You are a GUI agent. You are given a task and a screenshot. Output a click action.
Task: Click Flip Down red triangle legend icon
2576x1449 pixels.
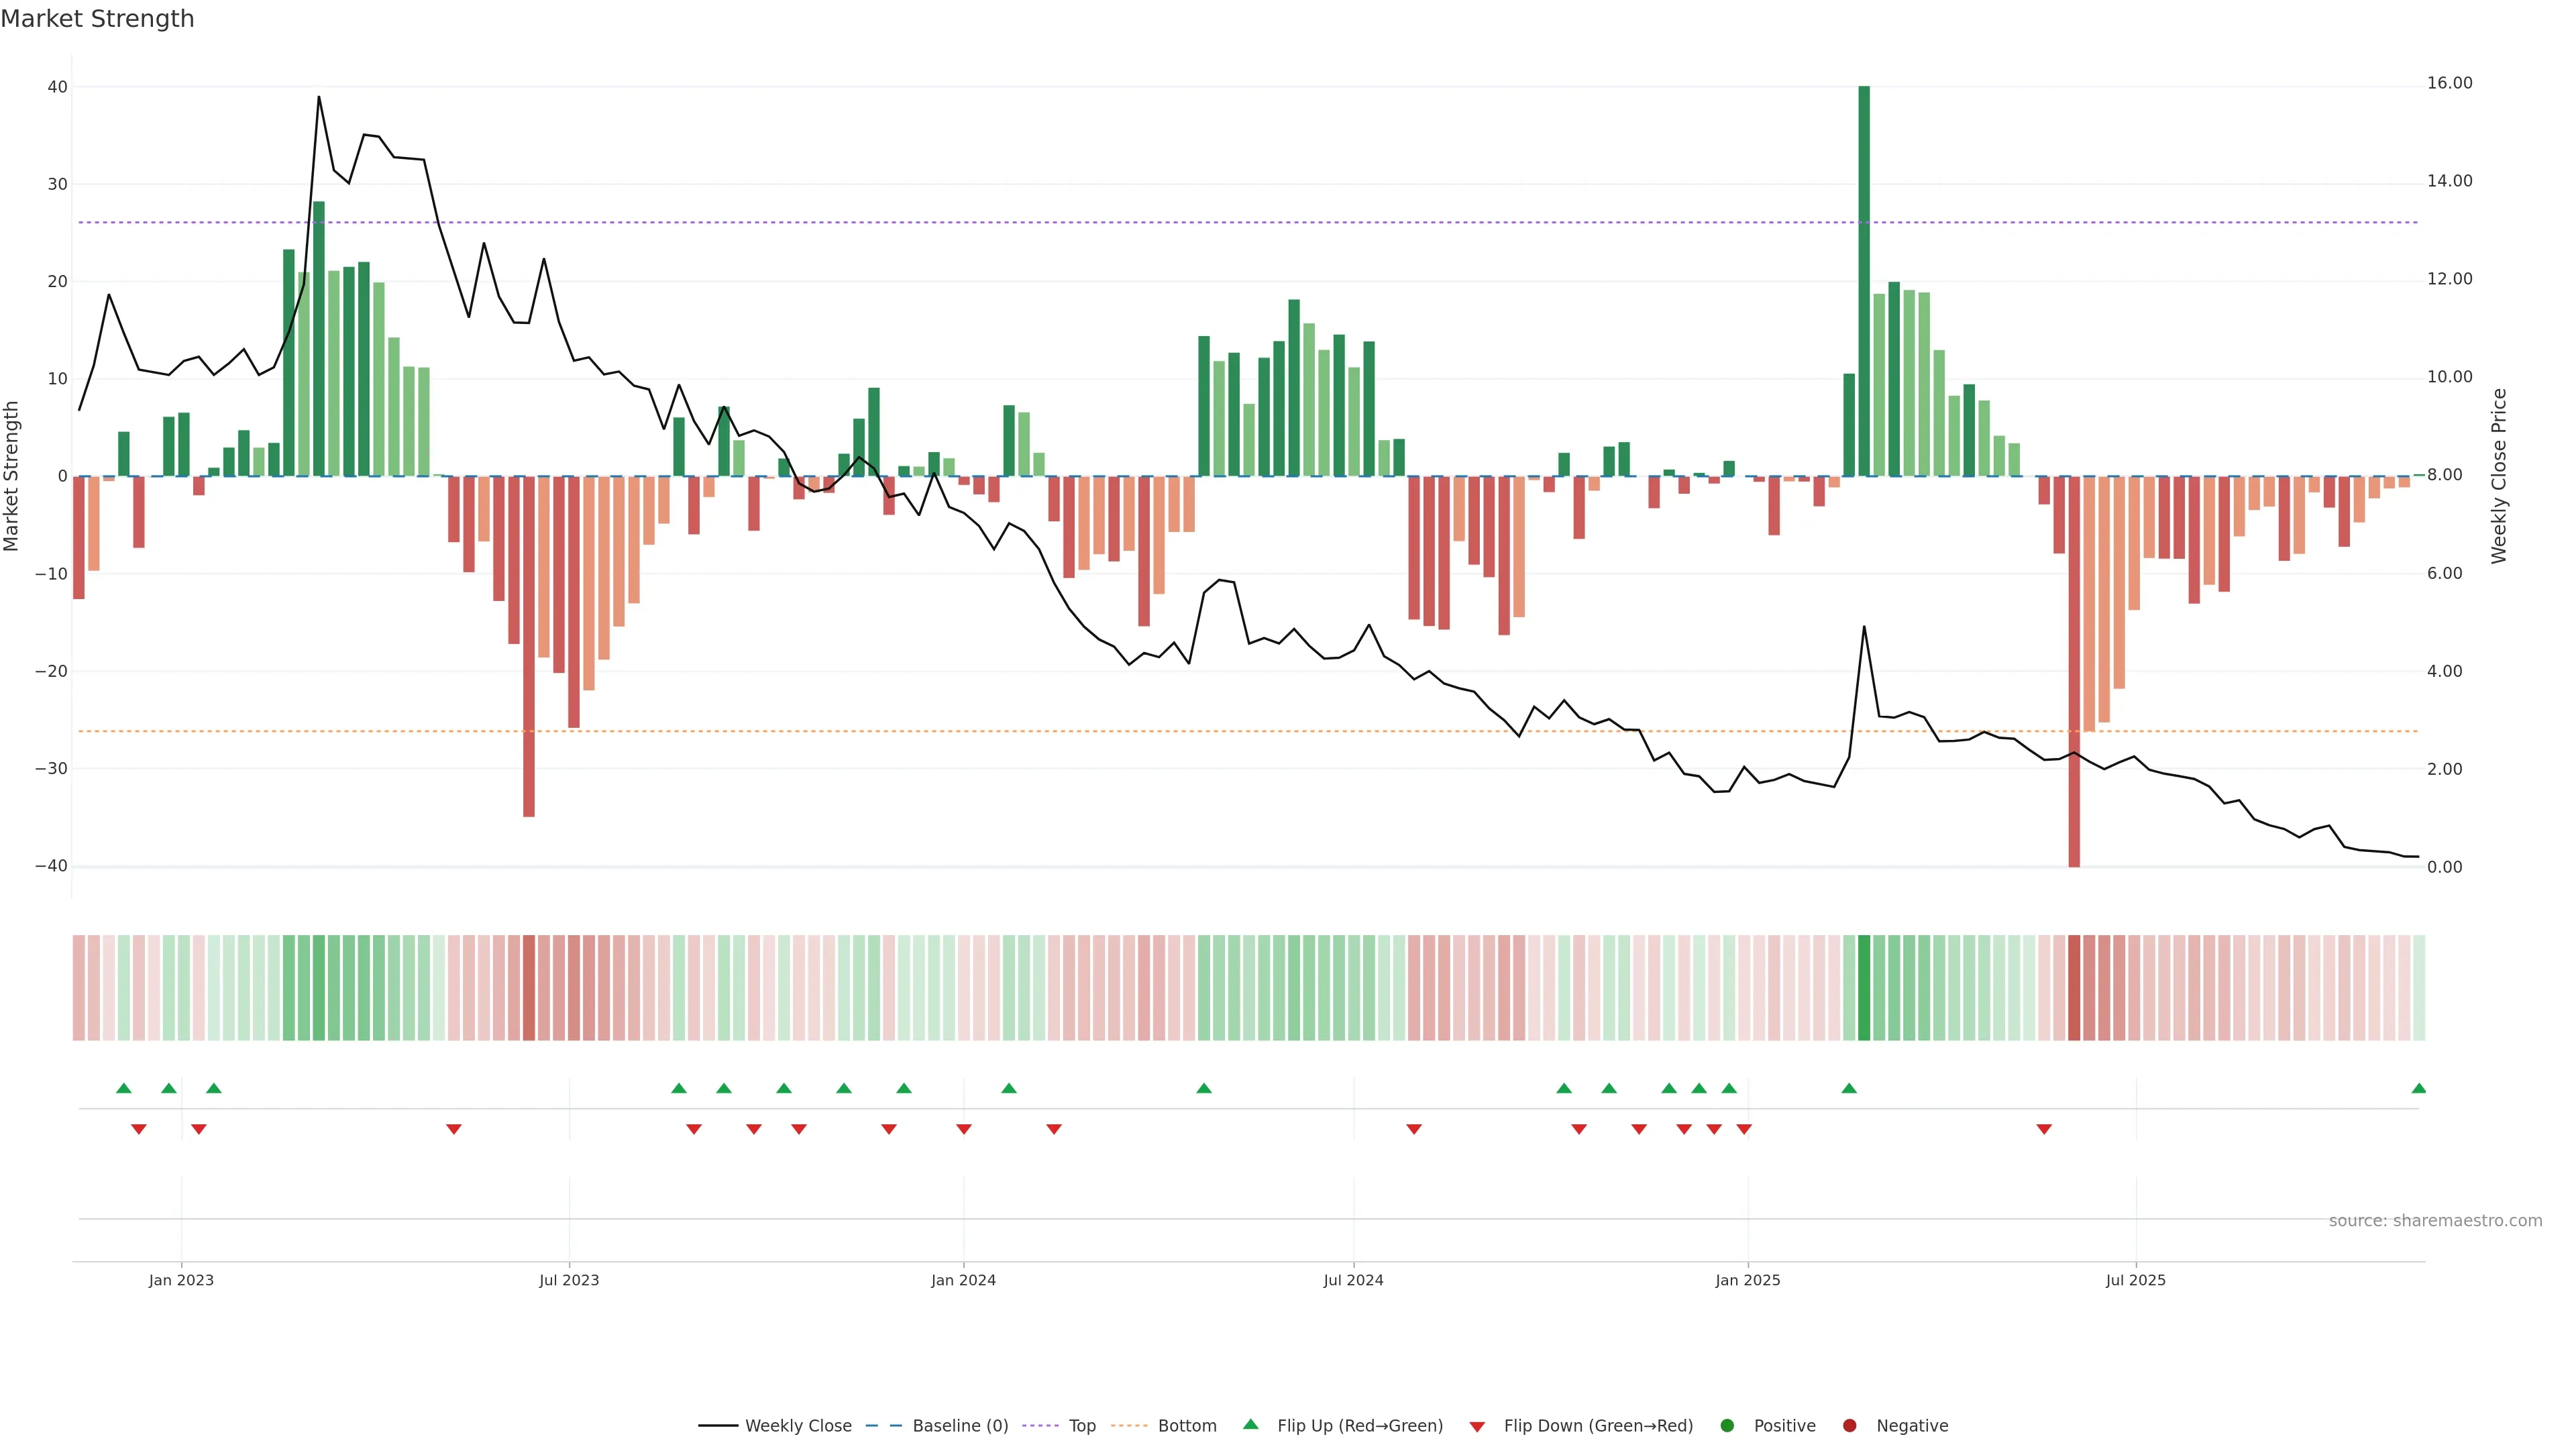[x=1477, y=1427]
